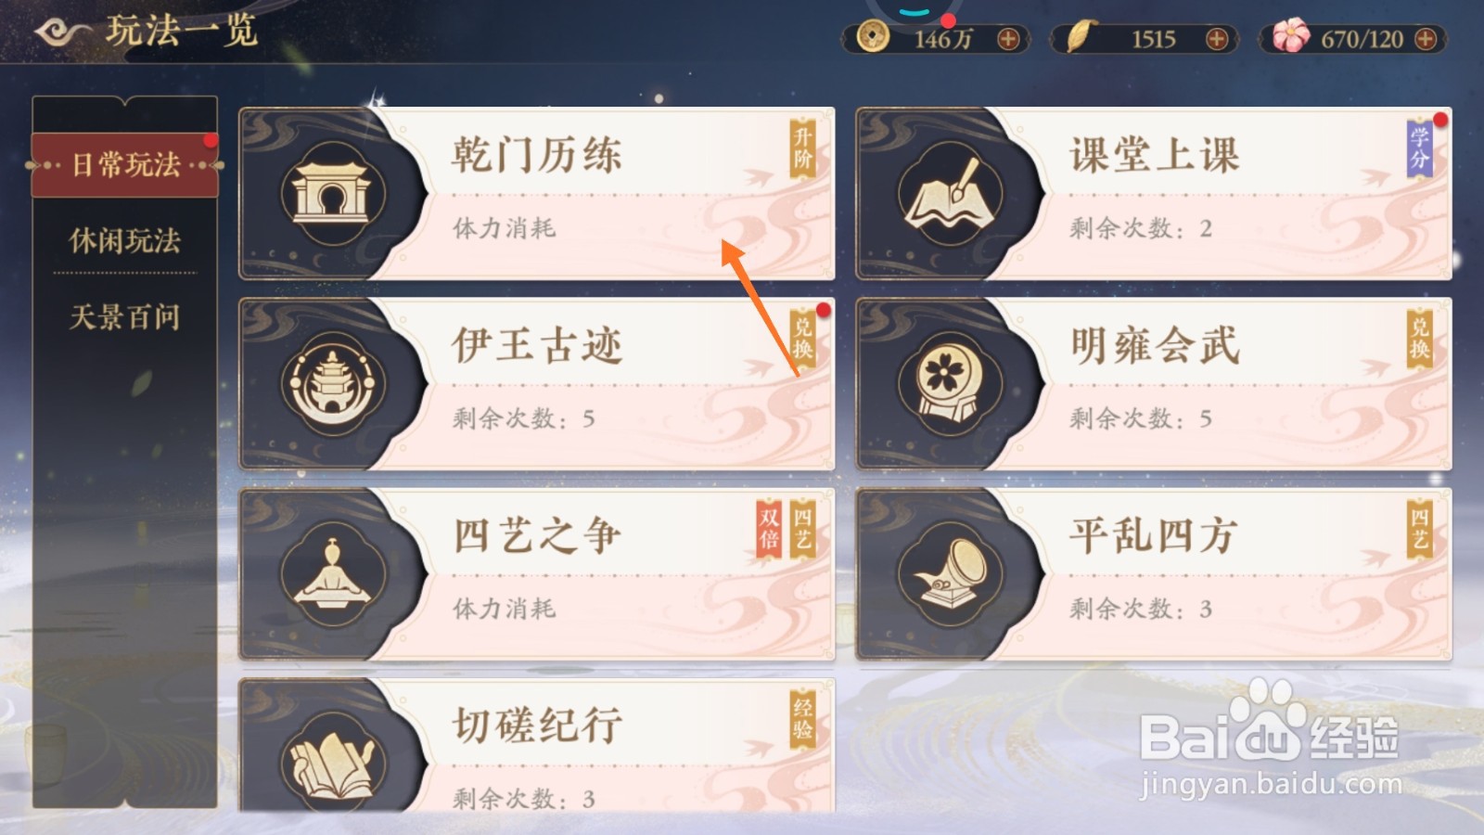Add coins with the plus beside 146万
The width and height of the screenshot is (1484, 835).
pyautogui.click(x=1008, y=39)
